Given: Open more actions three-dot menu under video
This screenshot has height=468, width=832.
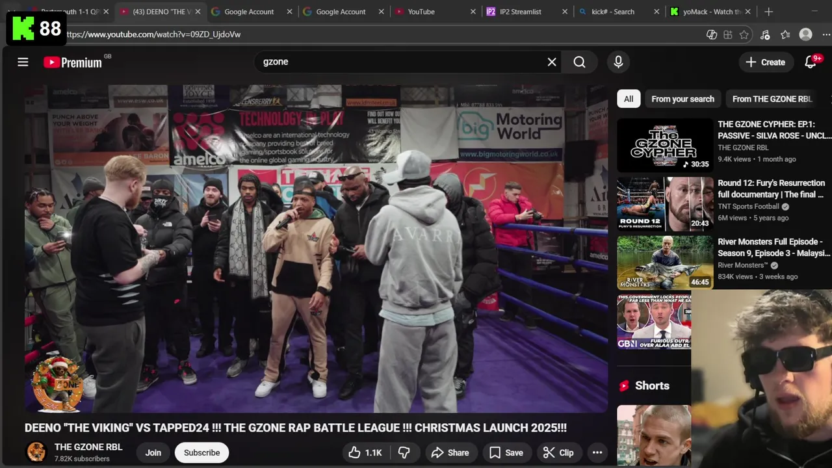Looking at the screenshot, I should pyautogui.click(x=597, y=452).
